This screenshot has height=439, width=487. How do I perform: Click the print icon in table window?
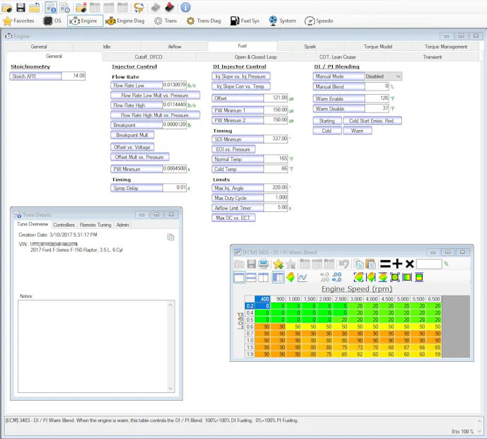(x=263, y=264)
